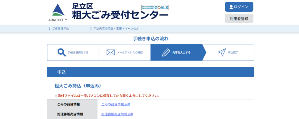Select the メールアドレスの確認 step label

(130, 53)
